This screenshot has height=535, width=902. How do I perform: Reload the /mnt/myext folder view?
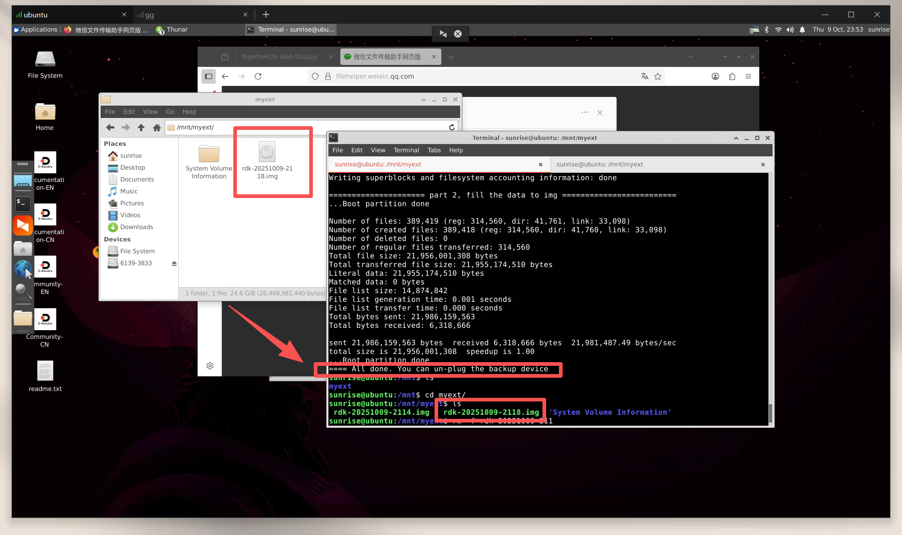click(x=451, y=127)
